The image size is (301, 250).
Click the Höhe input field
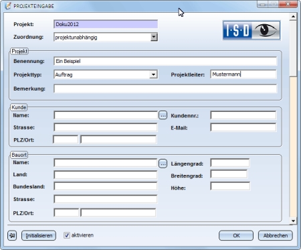coord(230,186)
